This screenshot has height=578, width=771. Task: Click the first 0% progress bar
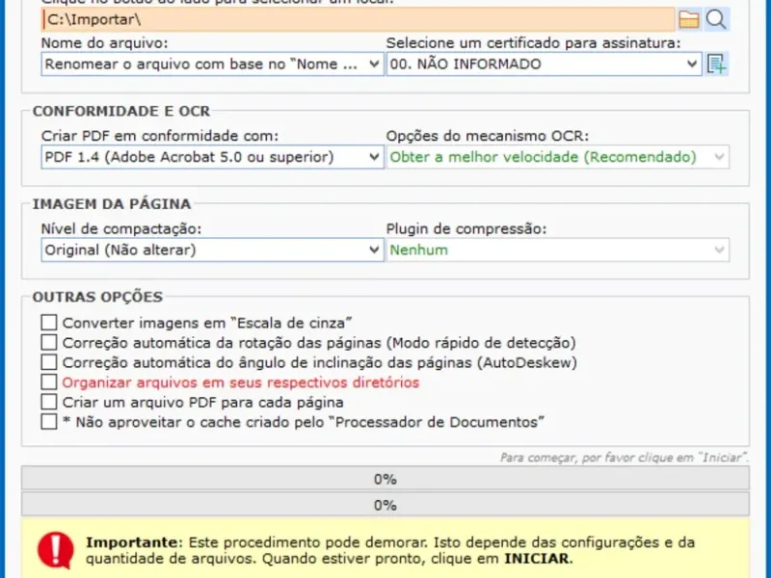(x=385, y=479)
